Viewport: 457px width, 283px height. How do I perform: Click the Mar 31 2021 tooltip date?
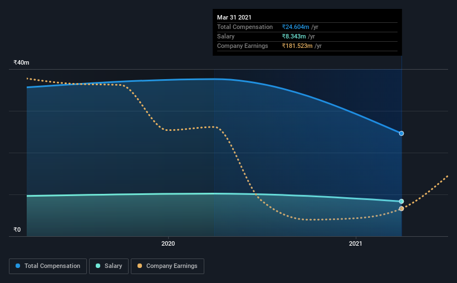tap(234, 17)
